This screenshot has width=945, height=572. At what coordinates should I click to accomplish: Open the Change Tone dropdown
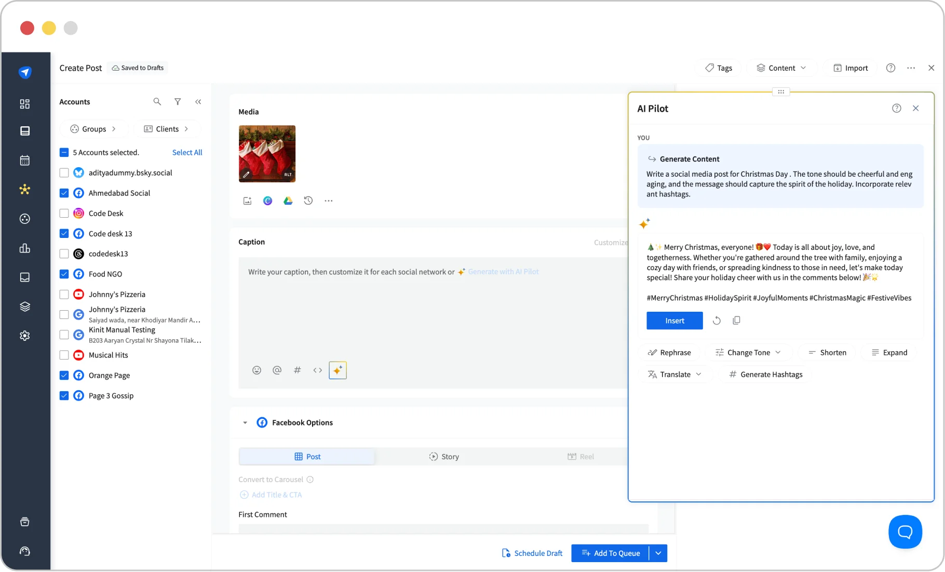(748, 352)
